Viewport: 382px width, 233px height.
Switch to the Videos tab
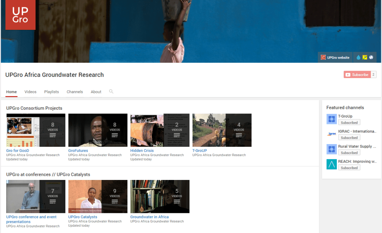pyautogui.click(x=31, y=92)
